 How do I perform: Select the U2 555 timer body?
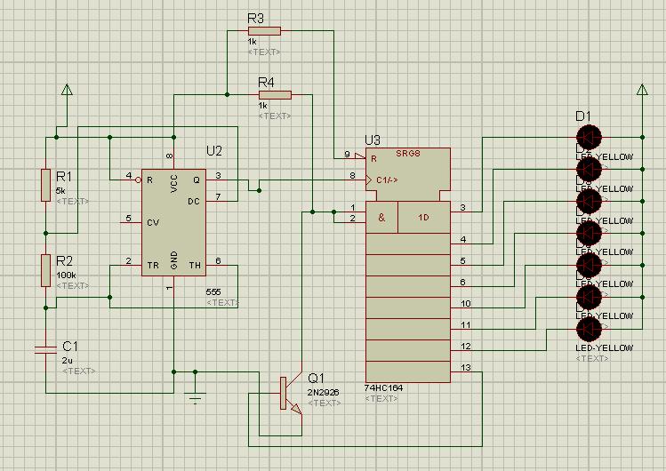coord(173,222)
